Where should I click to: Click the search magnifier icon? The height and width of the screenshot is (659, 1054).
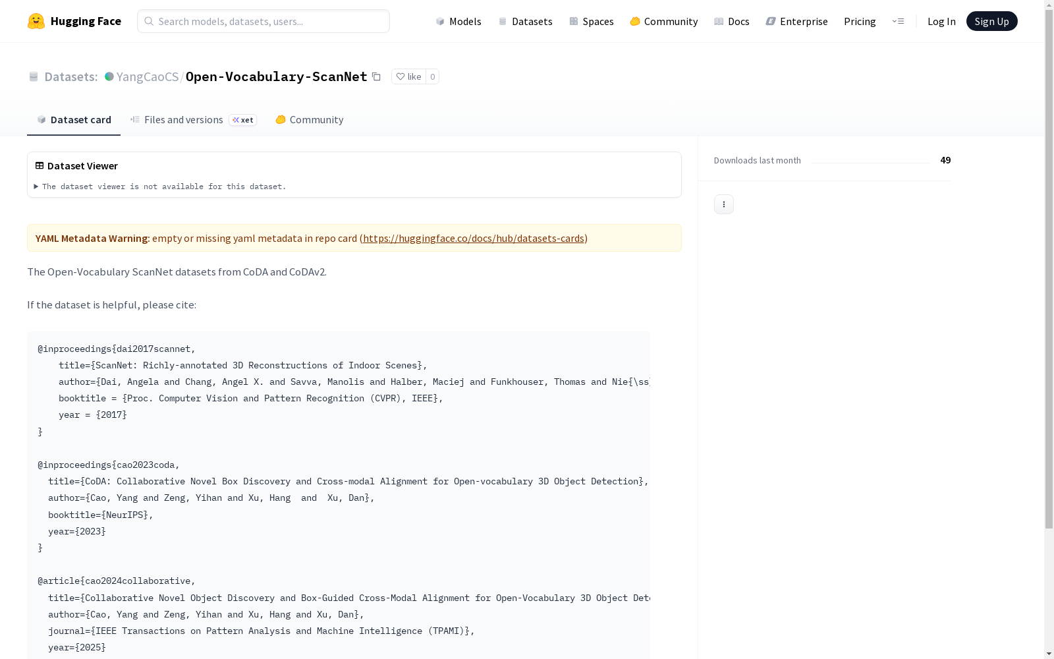point(149,21)
